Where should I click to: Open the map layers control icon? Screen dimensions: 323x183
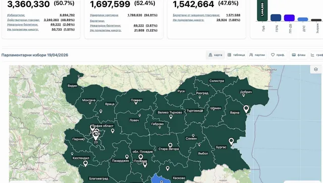click(315, 70)
